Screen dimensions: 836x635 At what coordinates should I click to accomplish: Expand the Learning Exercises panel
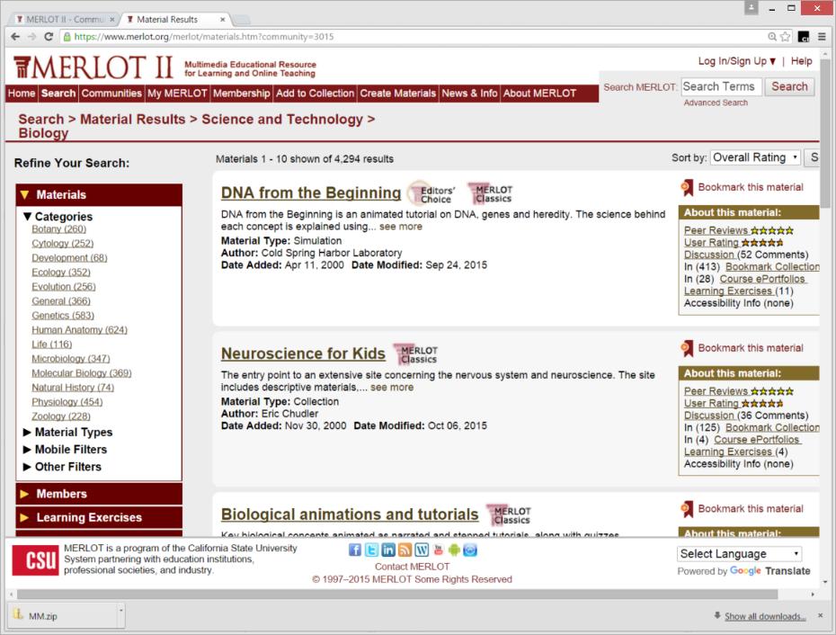tap(99, 517)
